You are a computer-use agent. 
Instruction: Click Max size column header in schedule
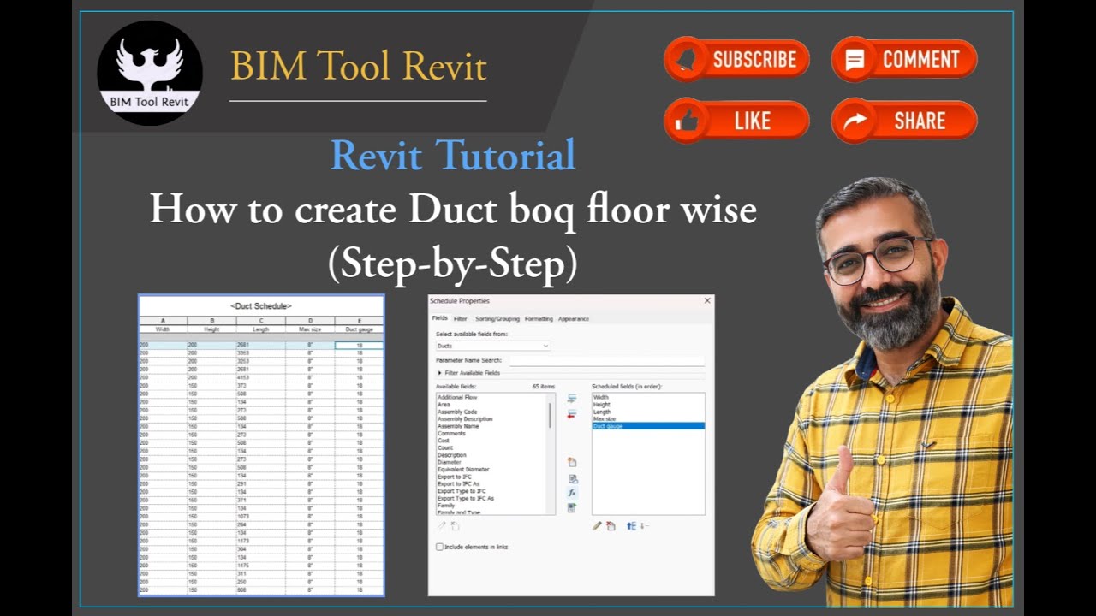click(x=310, y=329)
